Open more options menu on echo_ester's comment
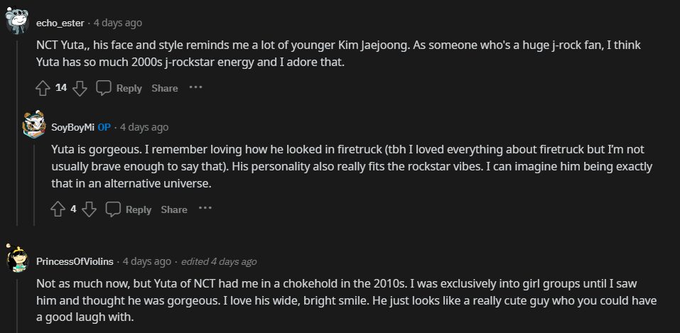 pyautogui.click(x=195, y=87)
